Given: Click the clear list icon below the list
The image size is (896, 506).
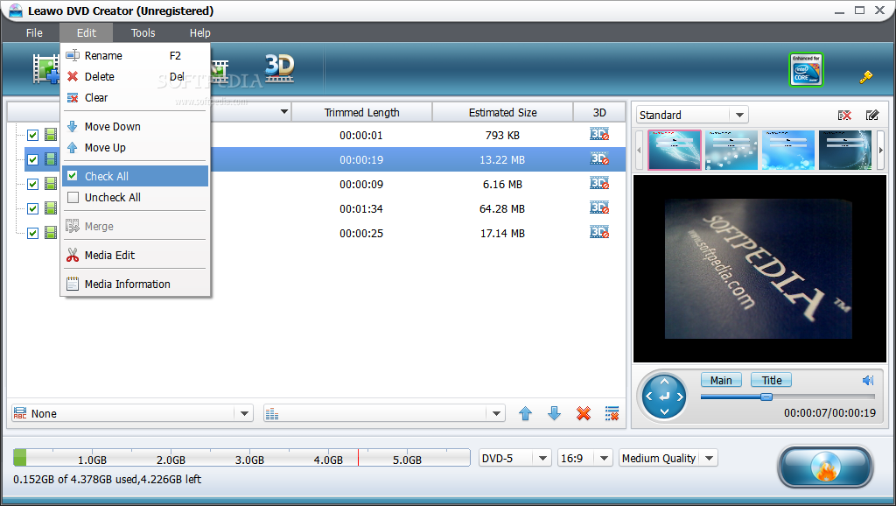Looking at the screenshot, I should coord(612,413).
